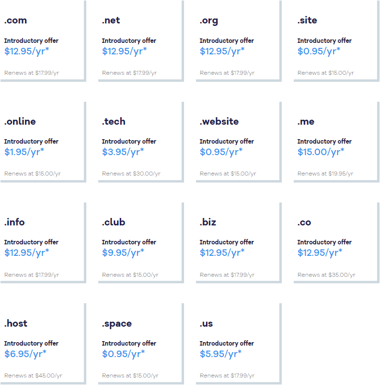Pick the .info domain heading
Viewport: 380px width, 391px height.
14,222
